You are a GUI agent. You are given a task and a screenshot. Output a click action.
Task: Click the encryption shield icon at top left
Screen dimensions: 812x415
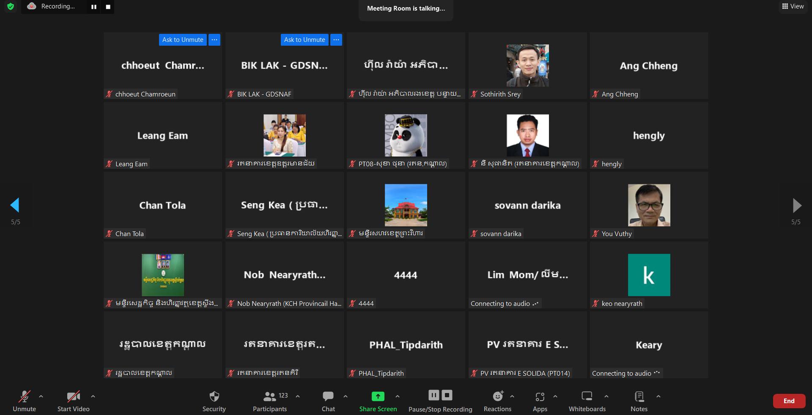[x=11, y=6]
